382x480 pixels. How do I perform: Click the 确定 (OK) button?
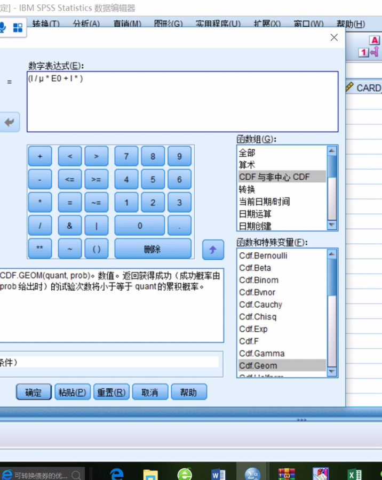[x=33, y=393]
